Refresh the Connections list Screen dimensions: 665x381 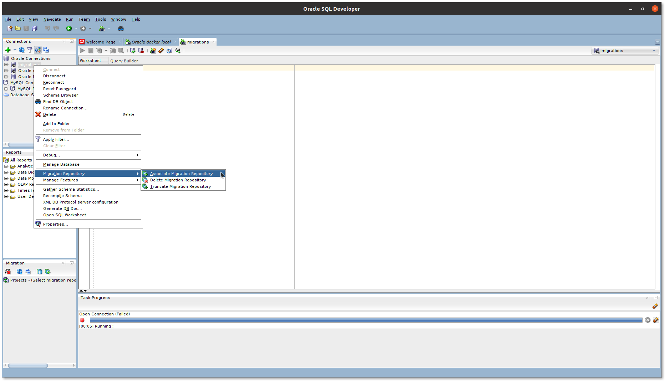coord(21,50)
